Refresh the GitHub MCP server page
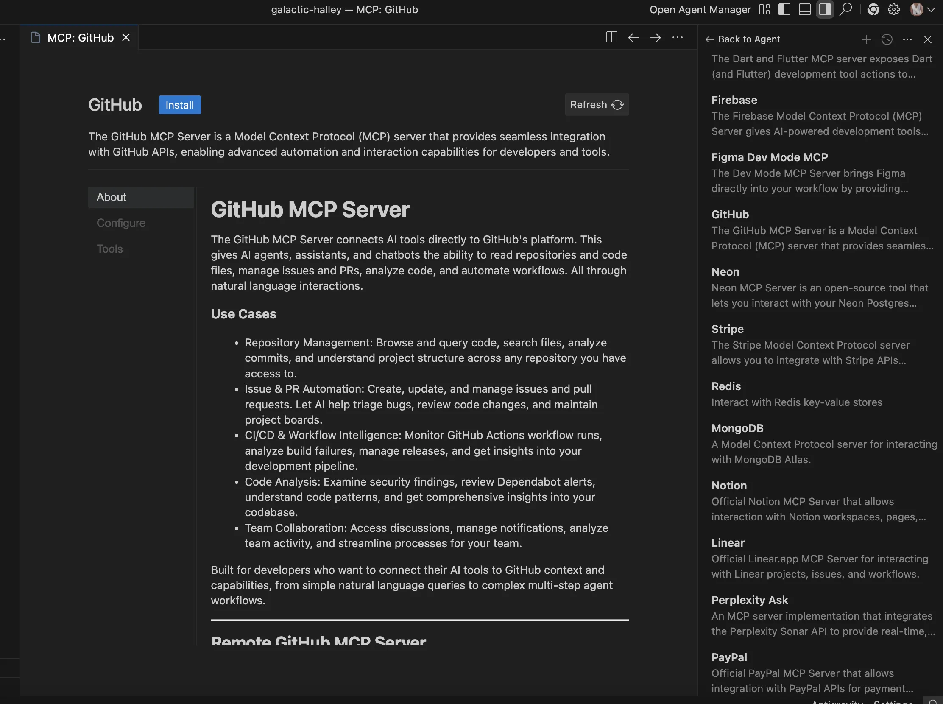Screen dimensions: 943x704 point(596,104)
